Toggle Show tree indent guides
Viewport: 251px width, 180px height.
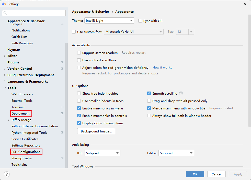(x=79, y=94)
